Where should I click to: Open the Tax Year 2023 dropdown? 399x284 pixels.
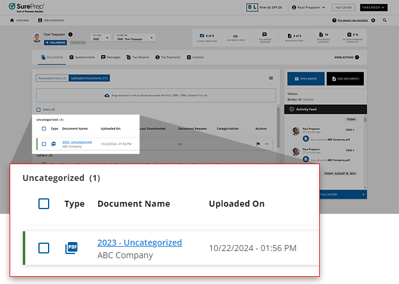101,38
